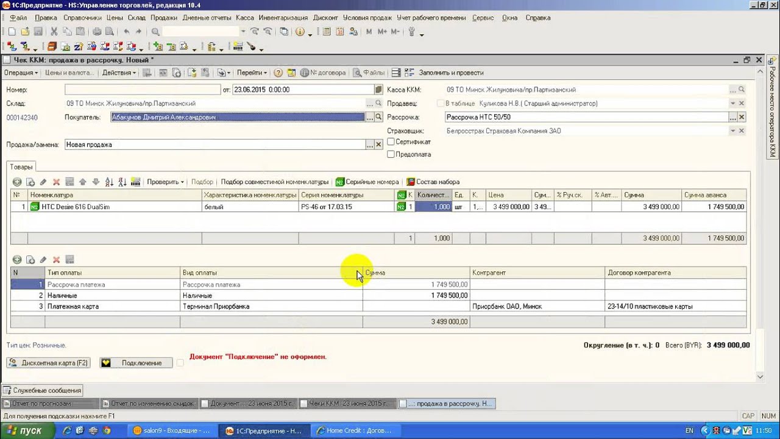
Task: Click the Search magnifier icon in toolbar
Action: coord(155,32)
